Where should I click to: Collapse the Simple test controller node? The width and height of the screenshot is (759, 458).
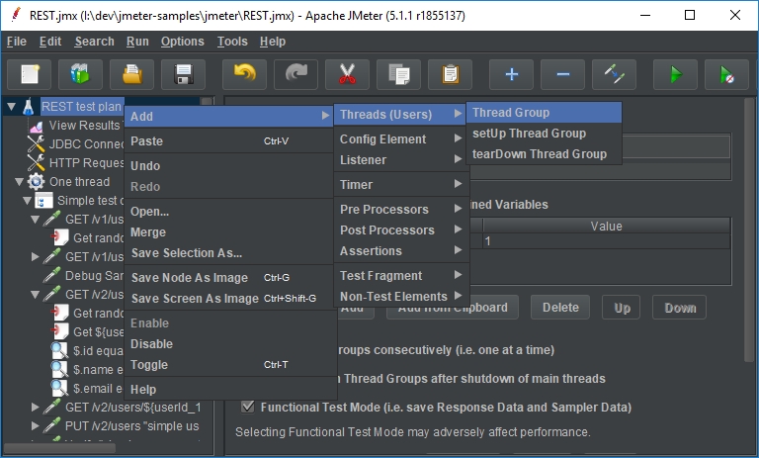[27, 200]
